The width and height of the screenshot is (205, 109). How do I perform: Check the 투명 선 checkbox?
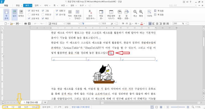(x=43, y=15)
